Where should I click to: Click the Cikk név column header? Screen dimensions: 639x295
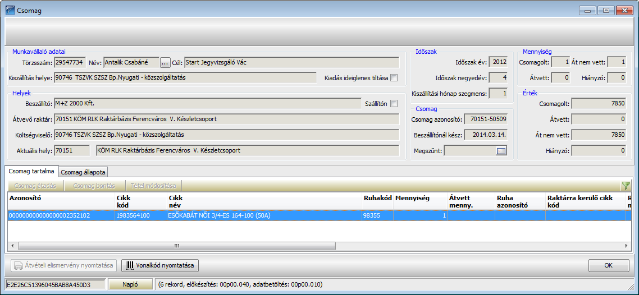pos(264,201)
